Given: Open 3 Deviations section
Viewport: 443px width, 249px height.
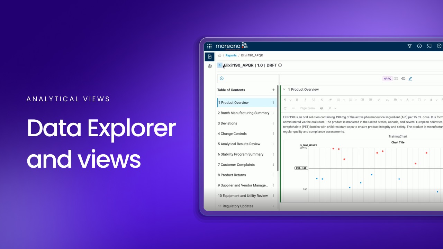Looking at the screenshot, I should click(227, 123).
